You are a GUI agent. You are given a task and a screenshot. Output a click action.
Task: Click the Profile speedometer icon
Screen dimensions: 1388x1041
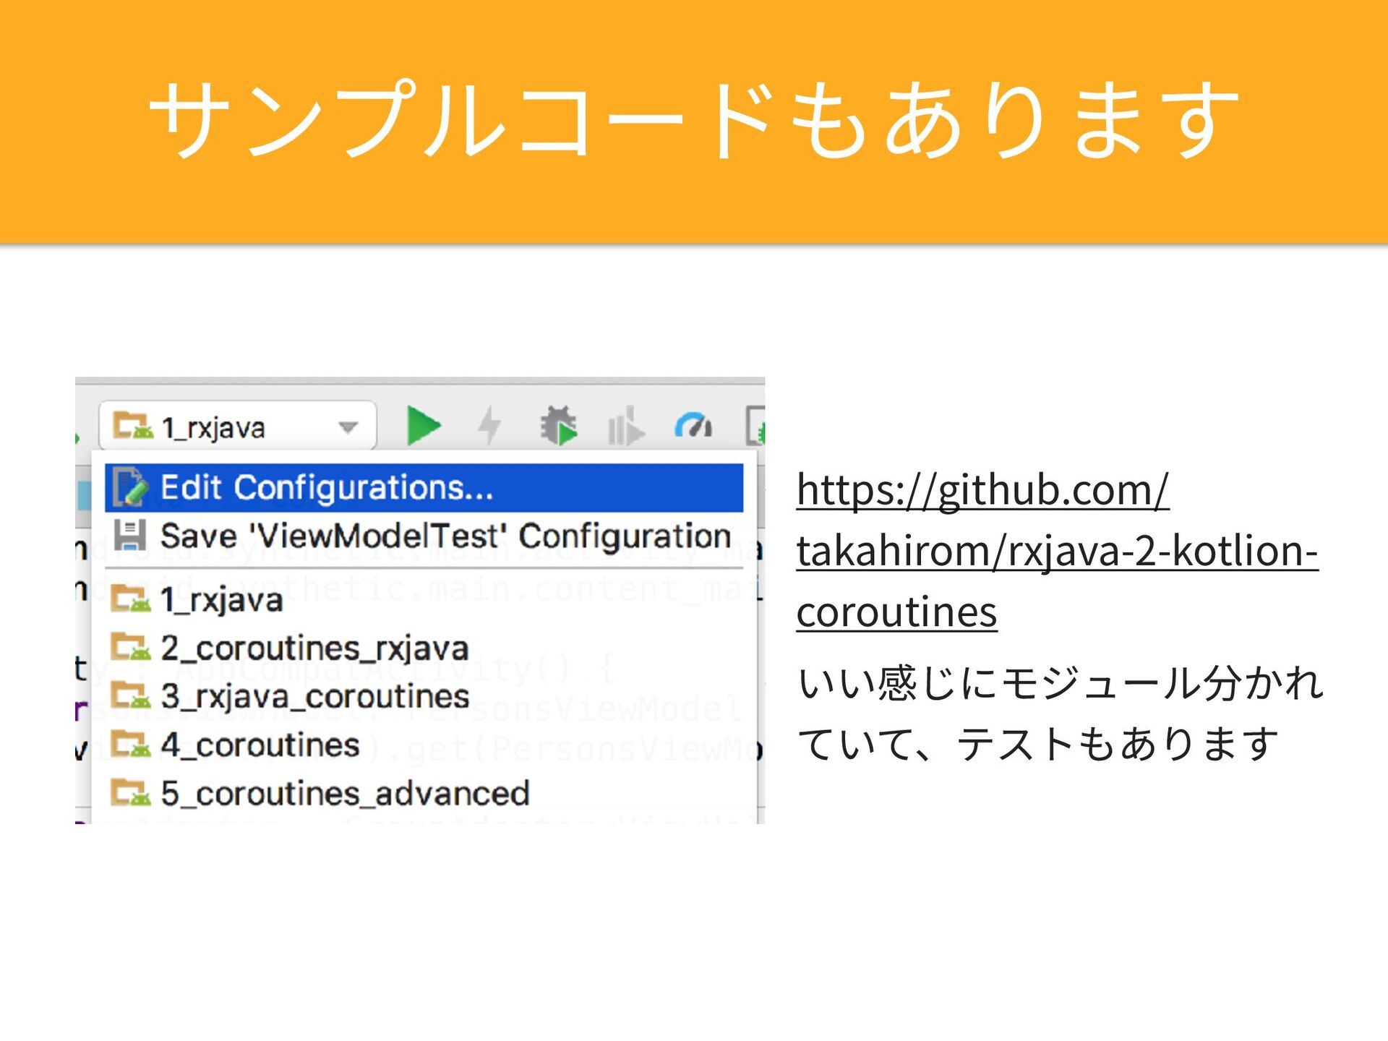click(693, 426)
